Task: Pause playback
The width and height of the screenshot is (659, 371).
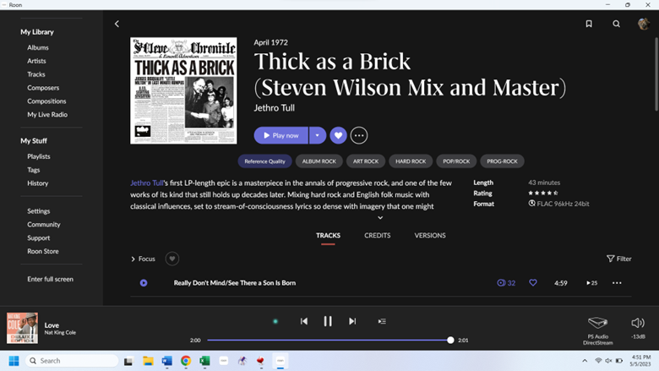Action: click(328, 321)
